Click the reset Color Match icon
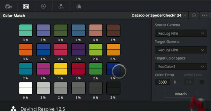 click(x=194, y=15)
